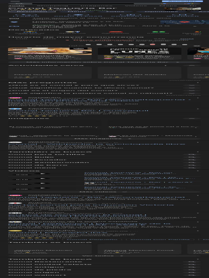Open the Menú tab of Comal Taqueria Bar
The height and width of the screenshot is (278, 209).
(x=77, y=12)
